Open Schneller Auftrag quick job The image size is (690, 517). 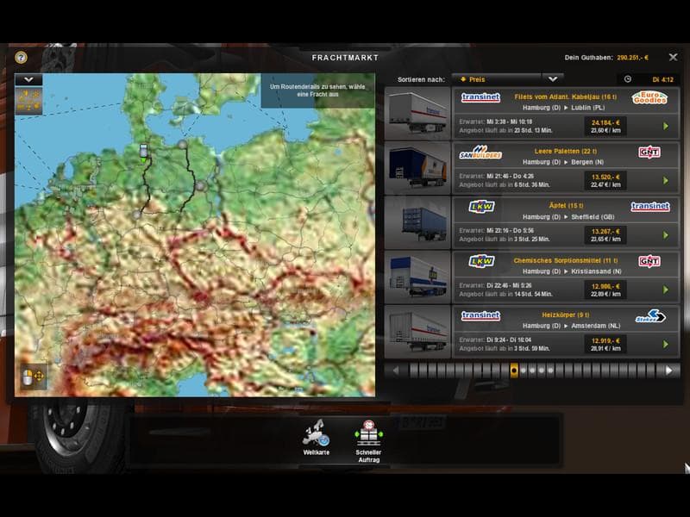pos(368,441)
